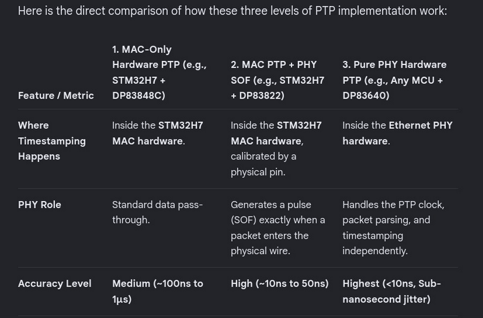
Task: Click the "Accuracy Level" row label
Action: tap(54, 284)
